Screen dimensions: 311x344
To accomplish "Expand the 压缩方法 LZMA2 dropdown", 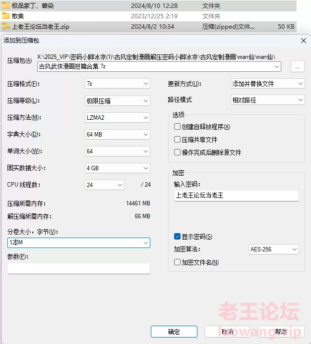I will tap(118, 118).
